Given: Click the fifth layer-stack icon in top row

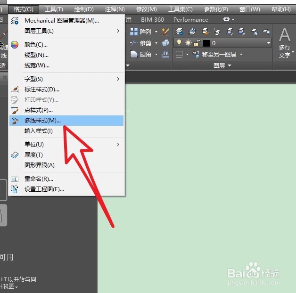Looking at the screenshot, I should [230, 32].
